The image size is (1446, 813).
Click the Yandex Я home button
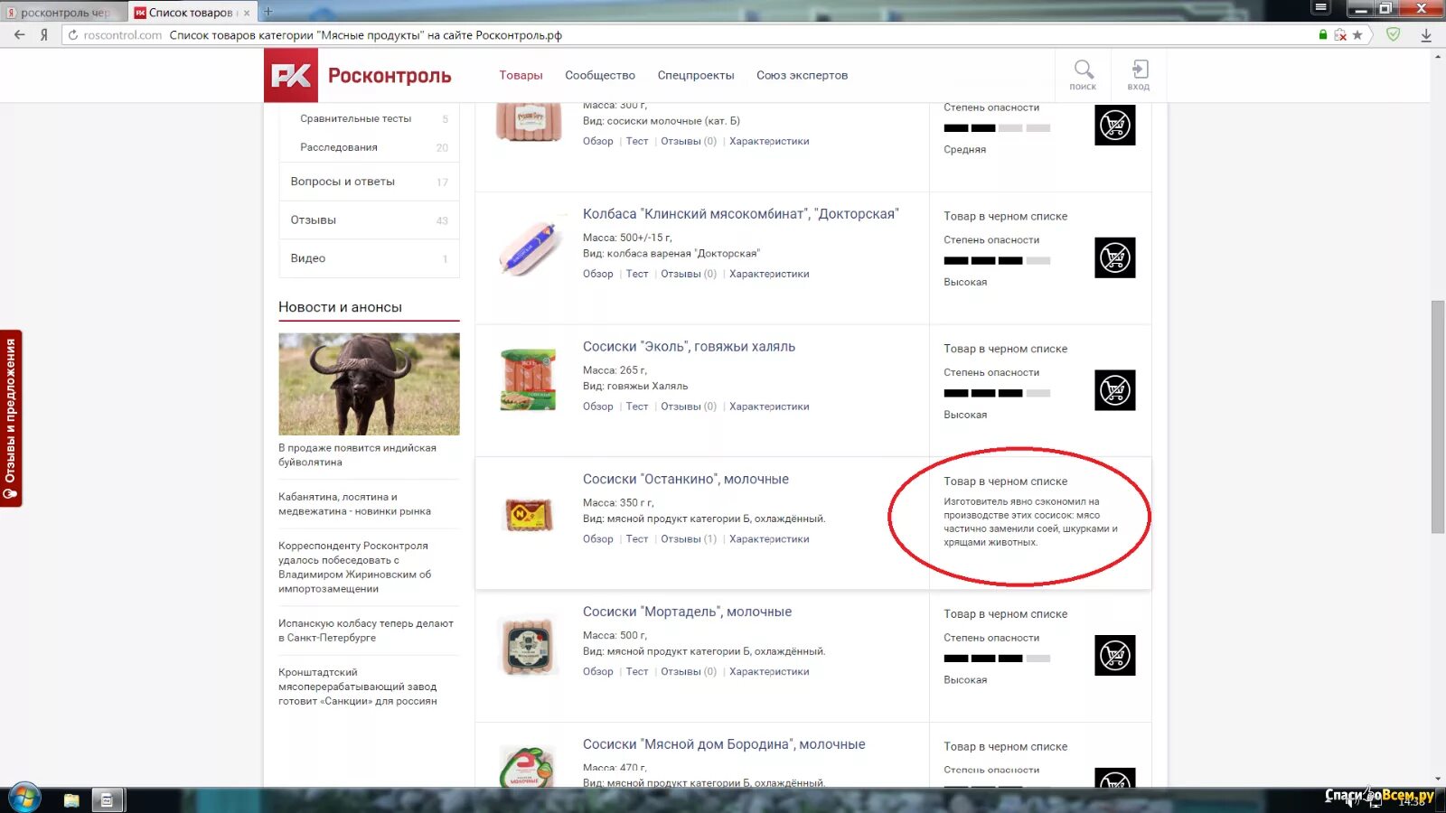tap(43, 35)
